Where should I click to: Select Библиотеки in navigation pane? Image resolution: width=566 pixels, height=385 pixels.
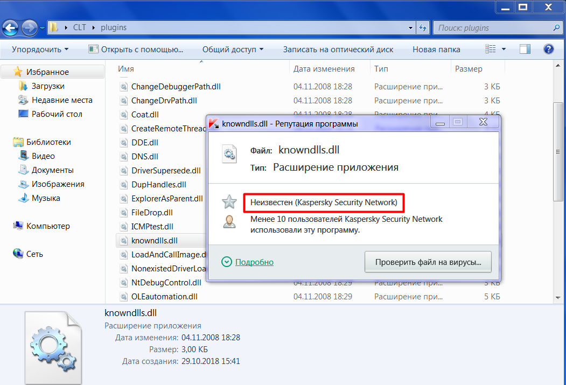pos(48,142)
